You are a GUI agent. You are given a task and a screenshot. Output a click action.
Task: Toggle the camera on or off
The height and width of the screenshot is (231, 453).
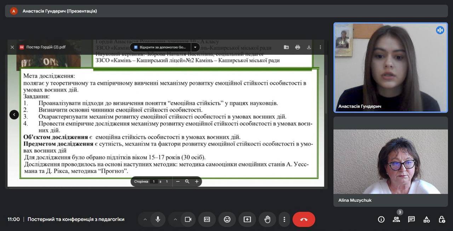tap(188, 219)
